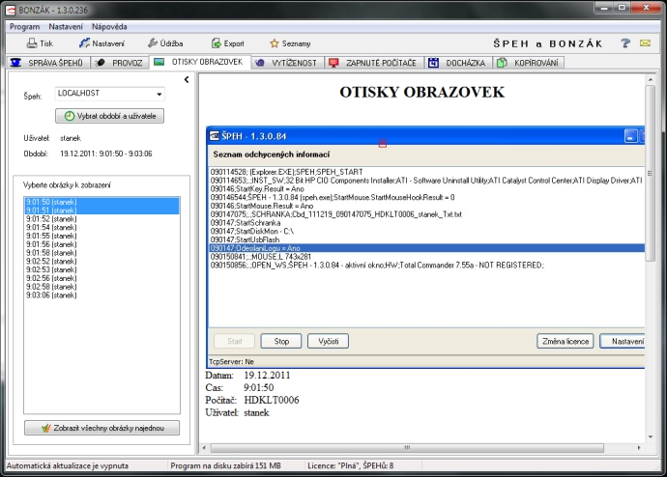667x477 pixels.
Task: Switch to the SPRÁVA ŠPEHŮ tab
Action: pyautogui.click(x=47, y=63)
